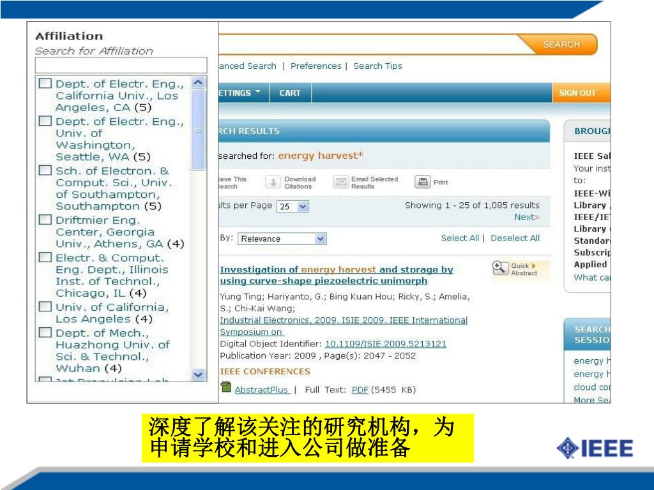The height and width of the screenshot is (490, 654).
Task: Open the Preferences link
Action: point(316,66)
